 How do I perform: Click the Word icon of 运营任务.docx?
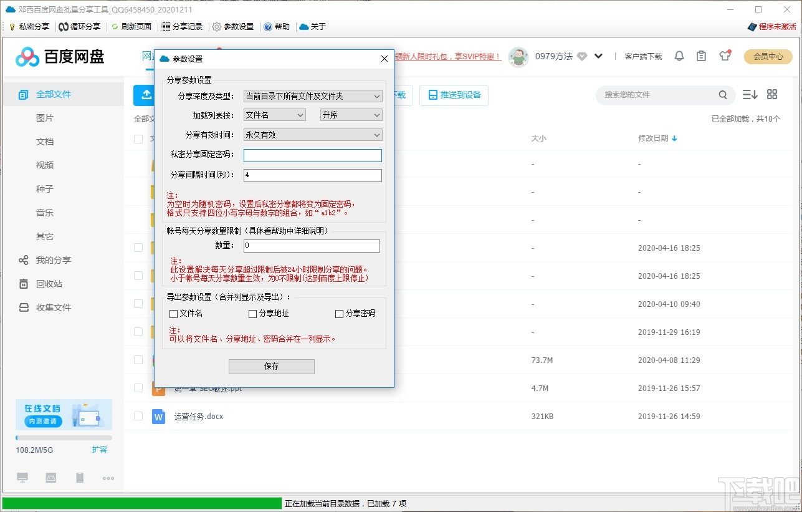point(158,416)
